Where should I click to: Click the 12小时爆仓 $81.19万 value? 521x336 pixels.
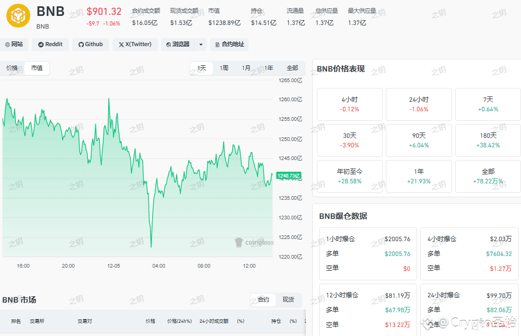point(398,295)
